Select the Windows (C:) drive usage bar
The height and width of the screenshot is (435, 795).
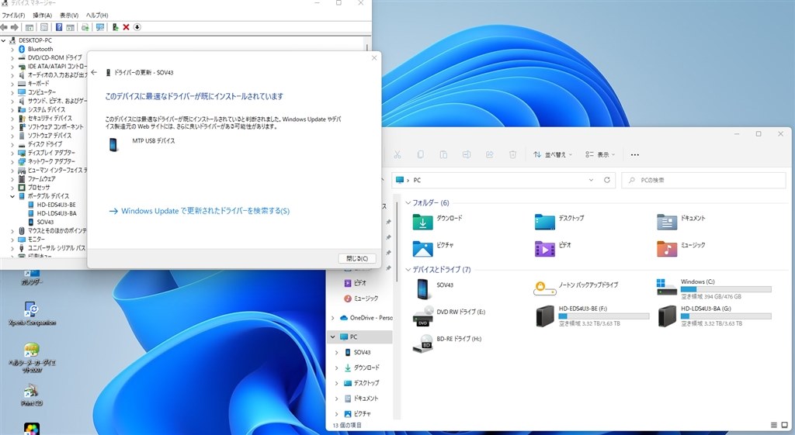(726, 290)
